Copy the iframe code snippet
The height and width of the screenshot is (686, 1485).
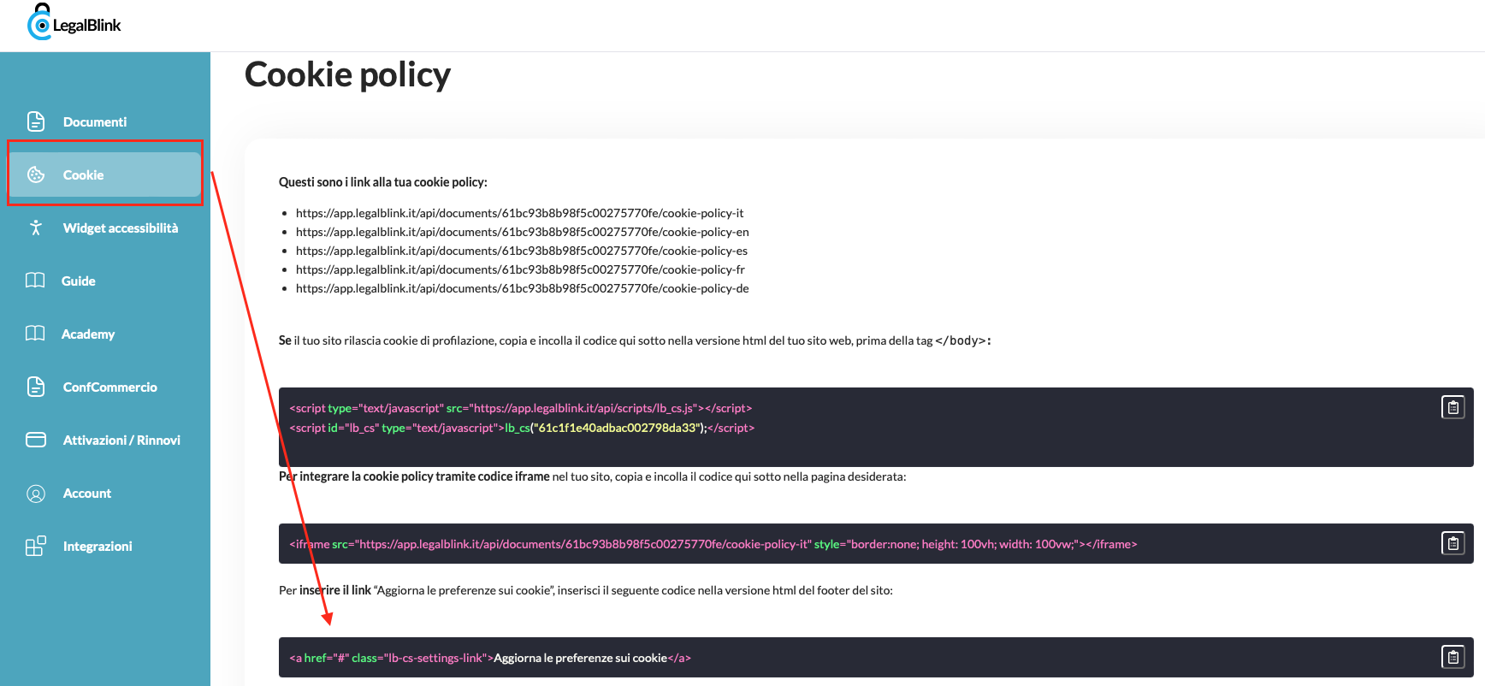click(1452, 543)
